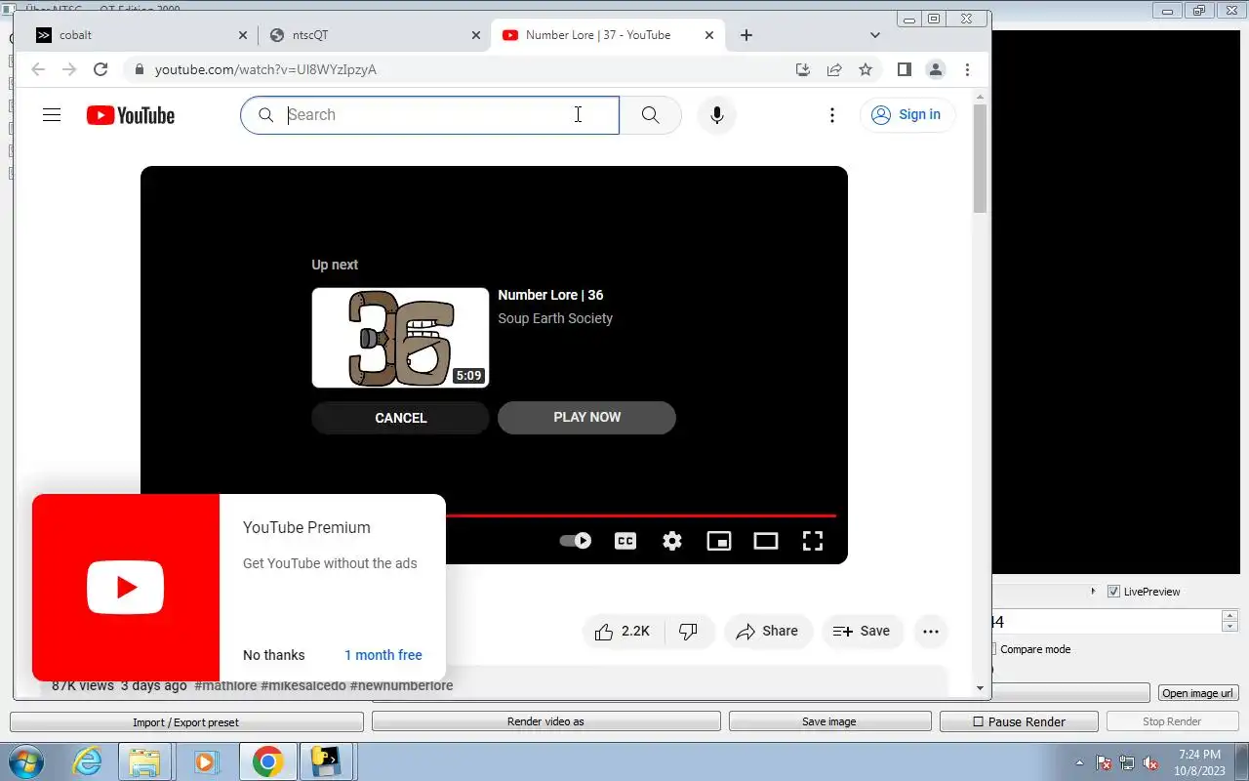Cancel the up next autoplay

point(400,418)
